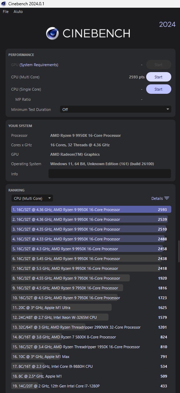The width and height of the screenshot is (180, 393).
Task: Select the Threadripper 1950X ranking row
Action: coord(91,347)
